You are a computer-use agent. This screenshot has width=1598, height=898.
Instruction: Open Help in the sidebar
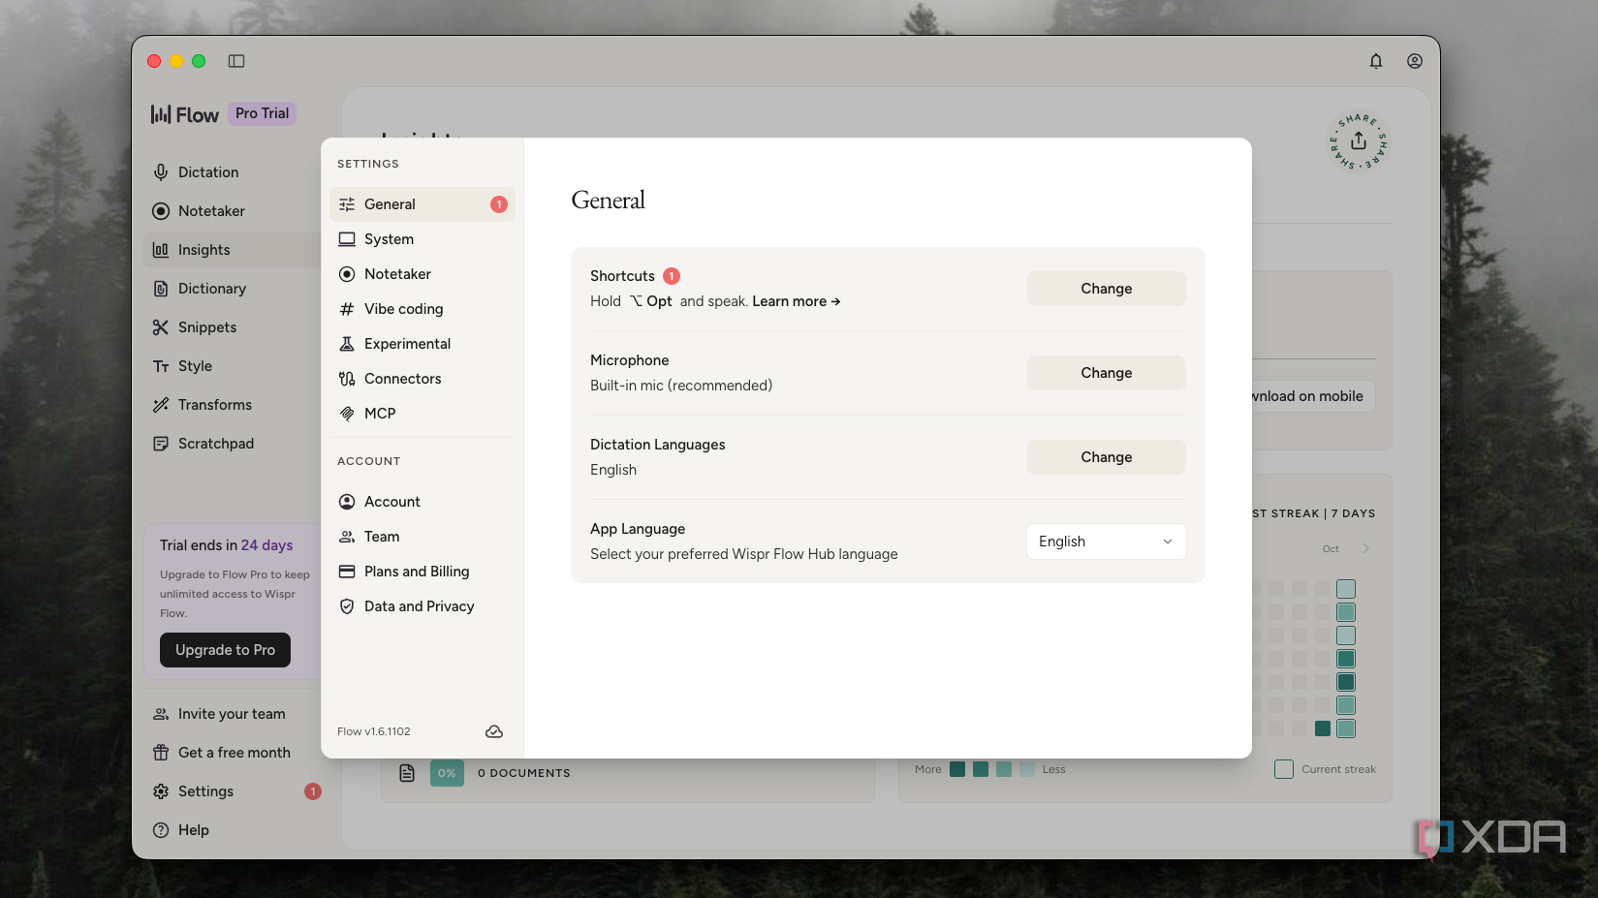[232, 830]
